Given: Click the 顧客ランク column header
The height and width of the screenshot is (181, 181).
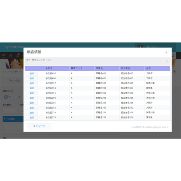Looking at the screenshot, I should coord(76,68).
